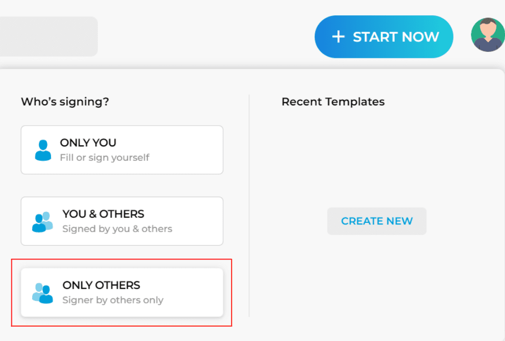The image size is (505, 341).
Task: Click the 'Who's signing?' heading
Action: [65, 102]
